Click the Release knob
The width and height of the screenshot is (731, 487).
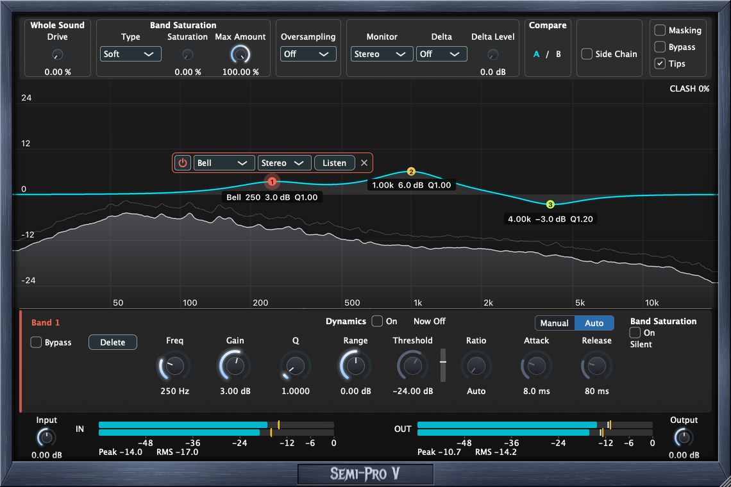click(x=596, y=367)
